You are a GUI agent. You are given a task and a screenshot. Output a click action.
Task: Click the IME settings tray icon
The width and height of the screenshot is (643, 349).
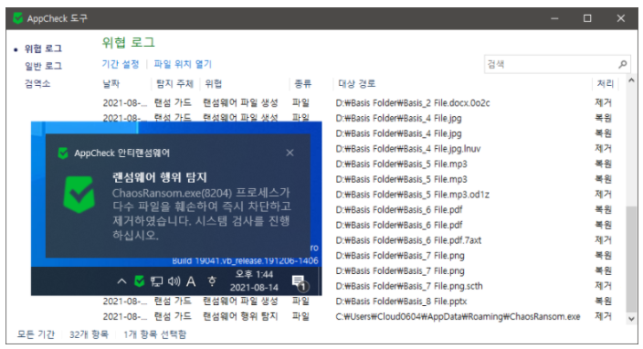[x=212, y=280]
